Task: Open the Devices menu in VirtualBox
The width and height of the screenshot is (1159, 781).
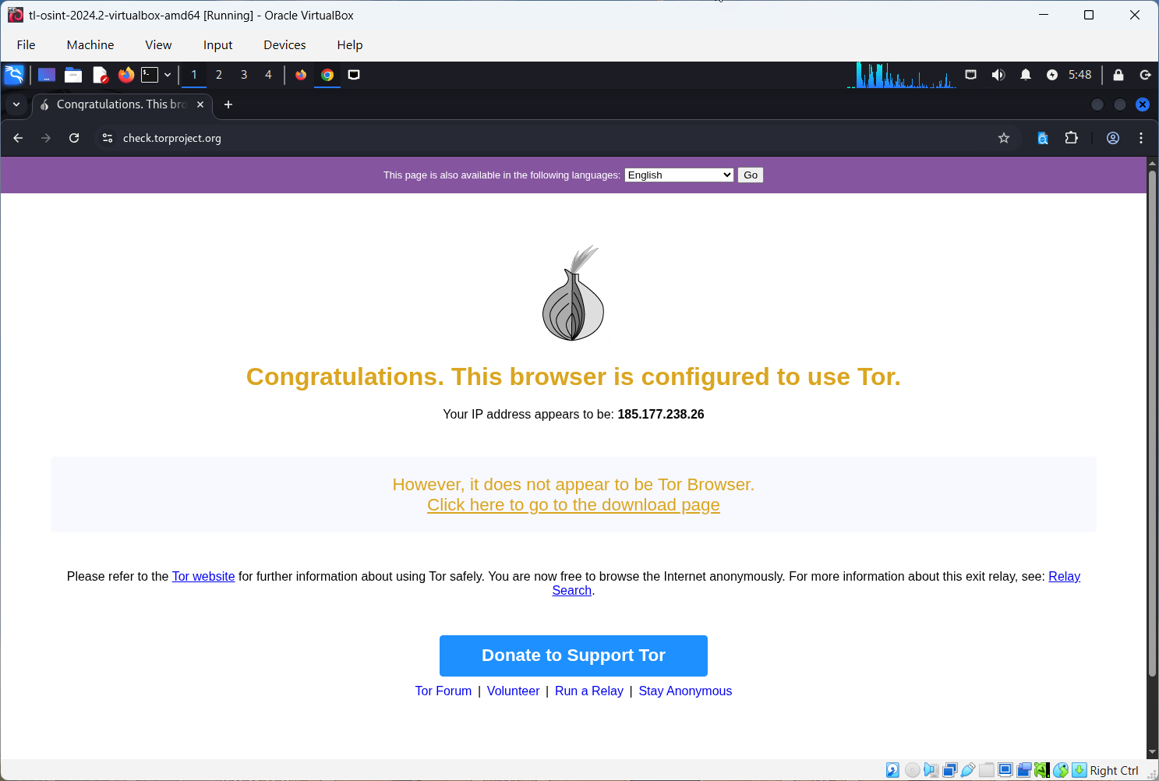Action: [x=284, y=45]
